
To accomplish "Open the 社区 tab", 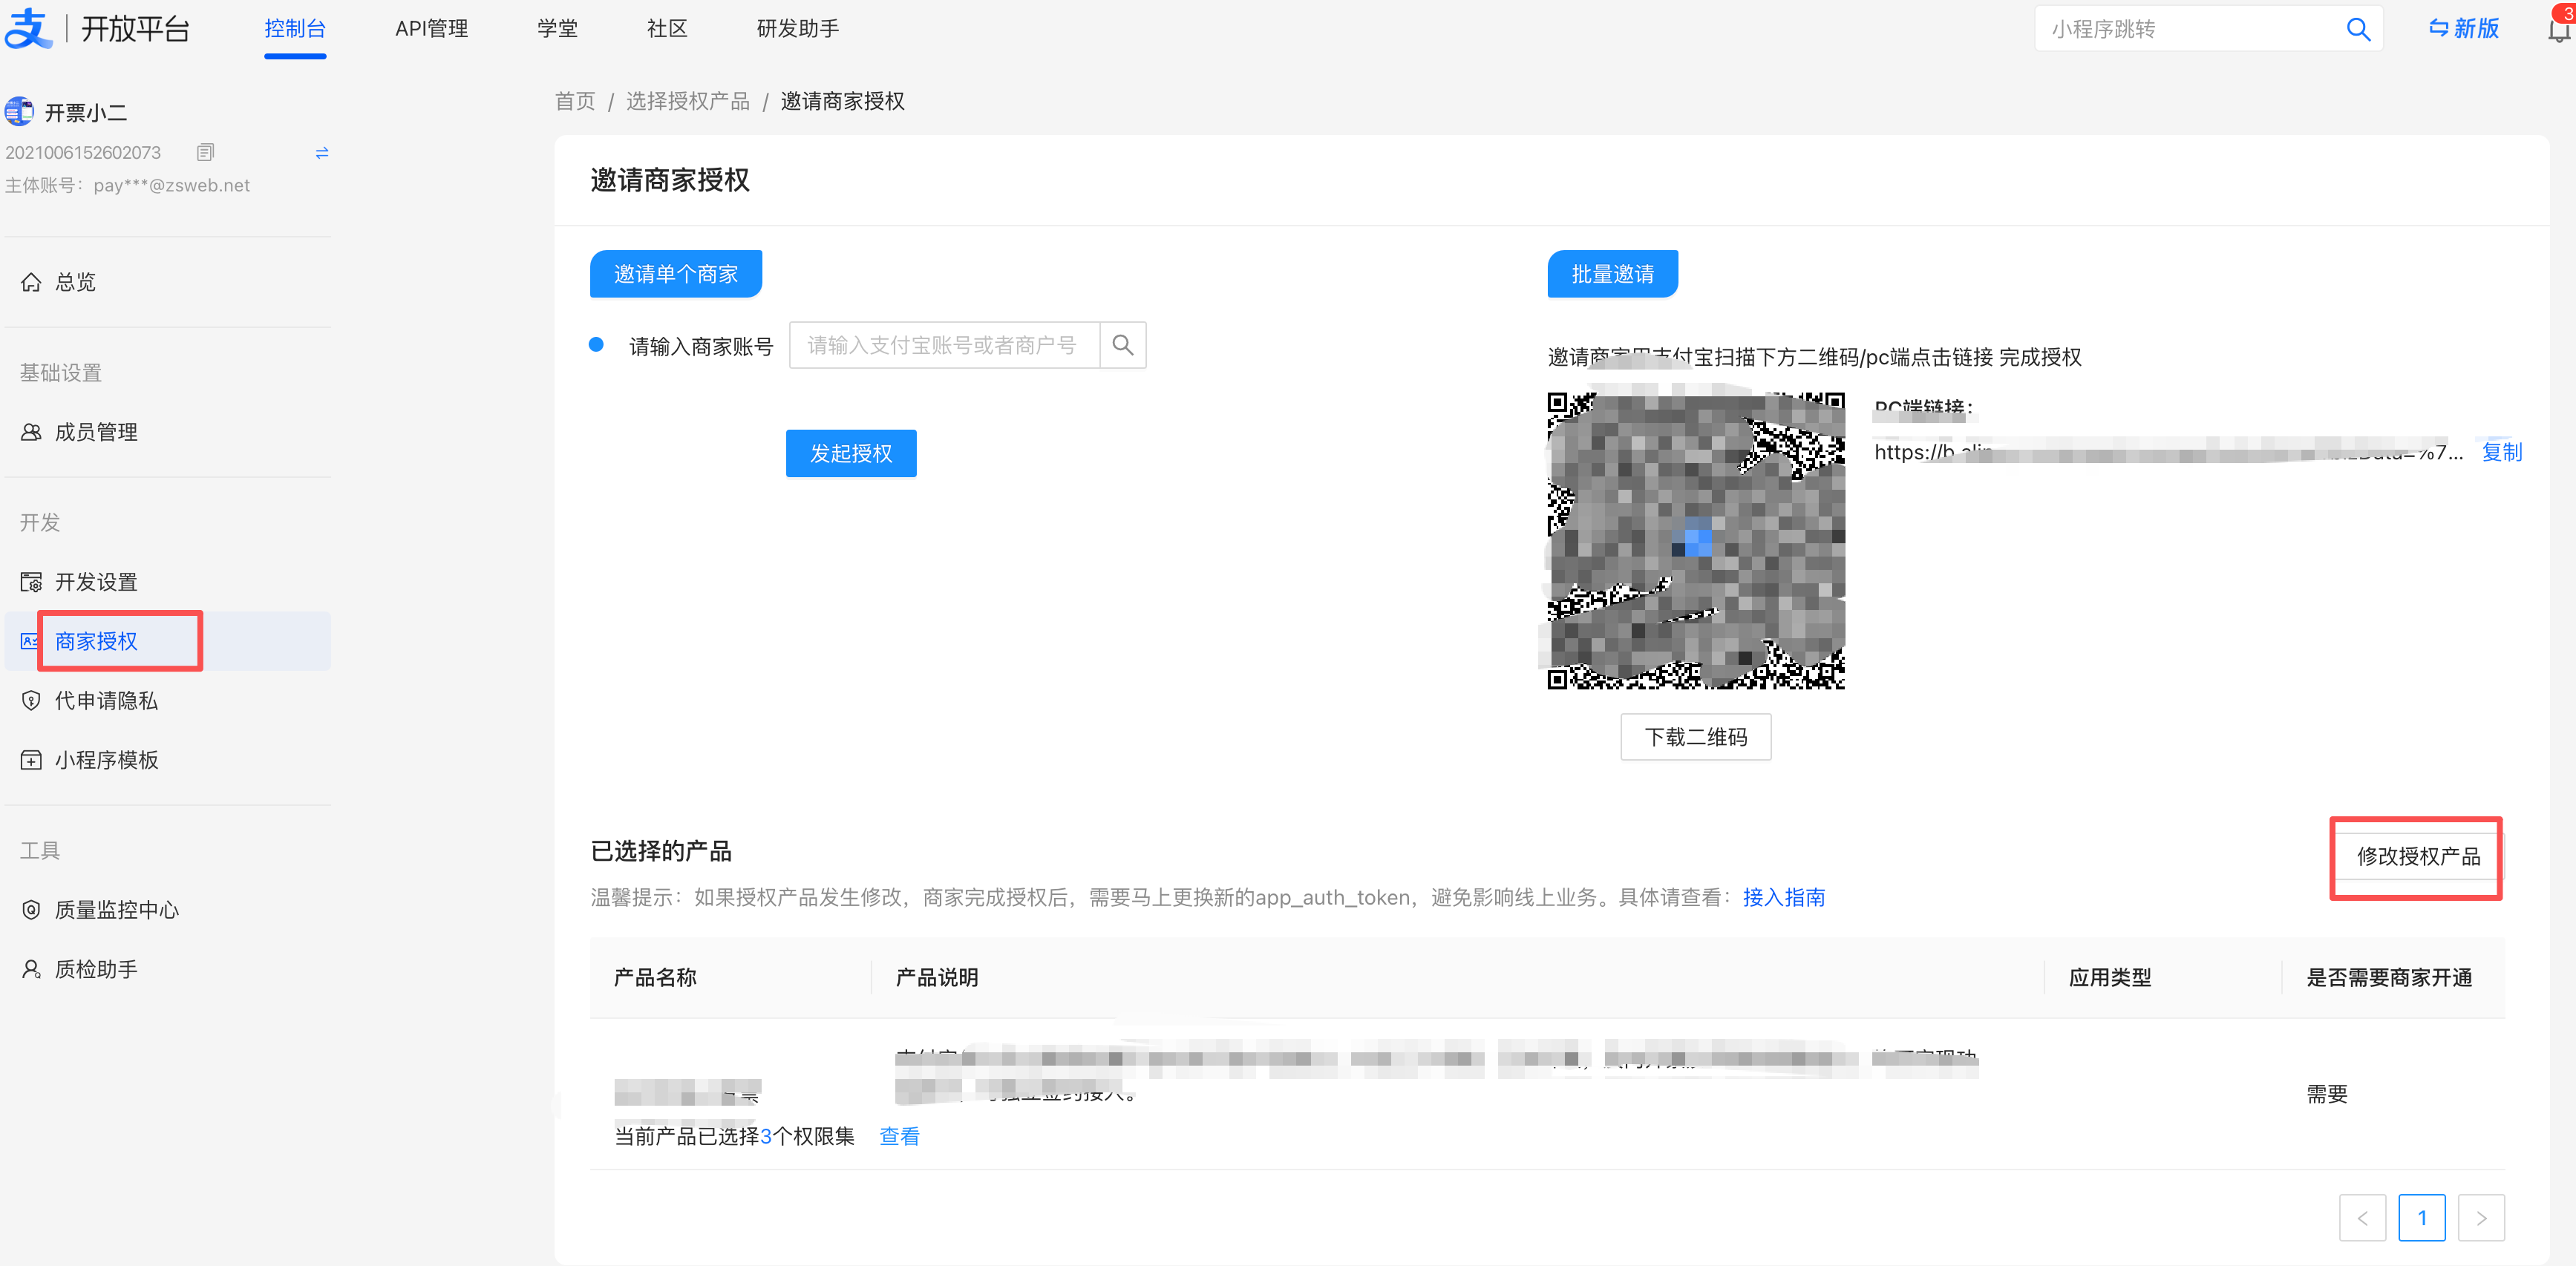I will point(667,29).
